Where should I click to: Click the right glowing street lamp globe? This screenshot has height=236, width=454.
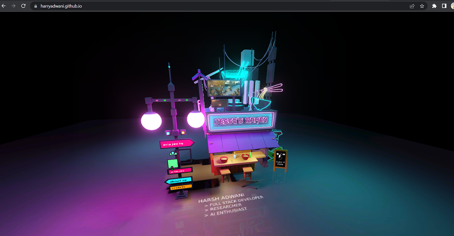[x=196, y=119]
